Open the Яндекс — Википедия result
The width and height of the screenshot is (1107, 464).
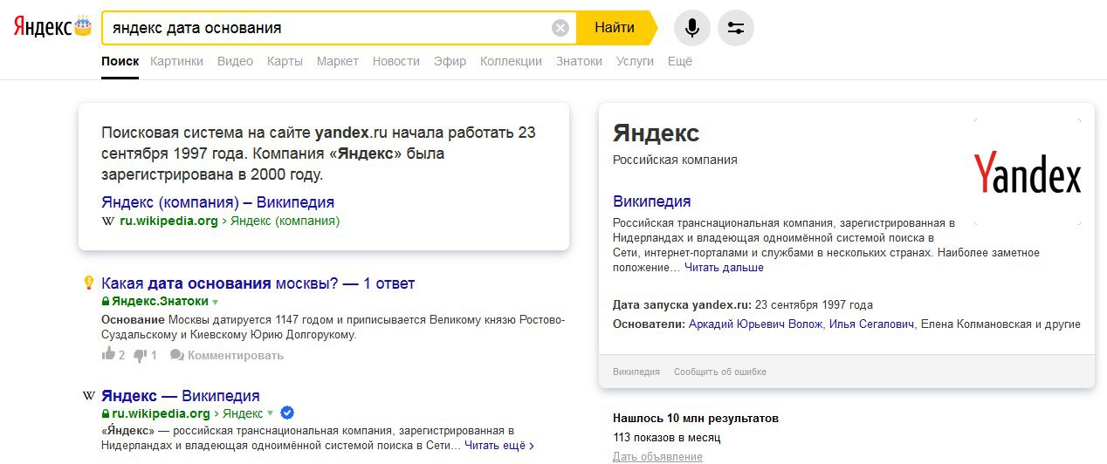(181, 395)
